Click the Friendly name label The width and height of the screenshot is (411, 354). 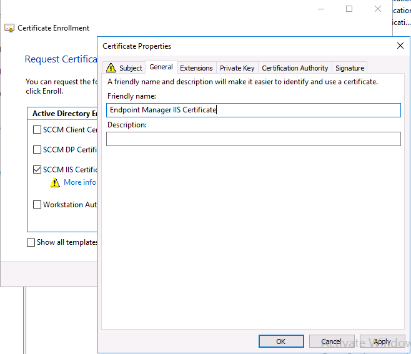132,96
